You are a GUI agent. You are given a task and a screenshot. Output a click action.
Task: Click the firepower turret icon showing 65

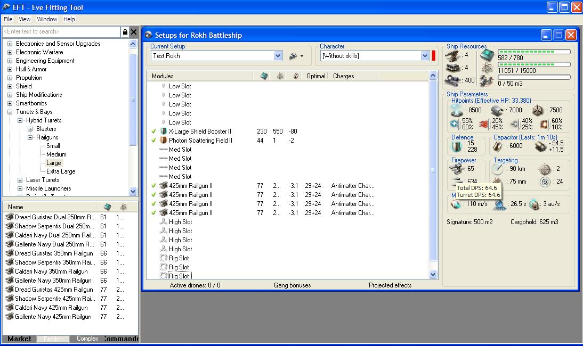pos(456,169)
